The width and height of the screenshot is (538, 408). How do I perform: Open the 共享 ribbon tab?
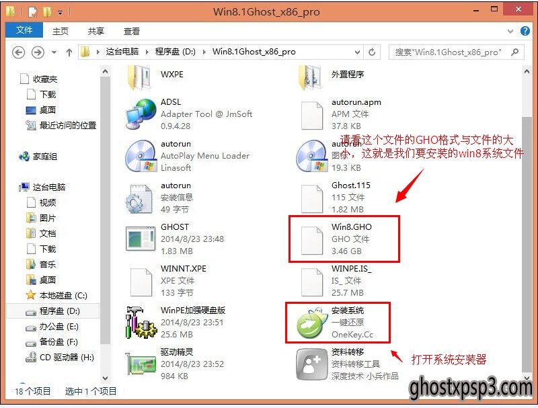pos(95,31)
